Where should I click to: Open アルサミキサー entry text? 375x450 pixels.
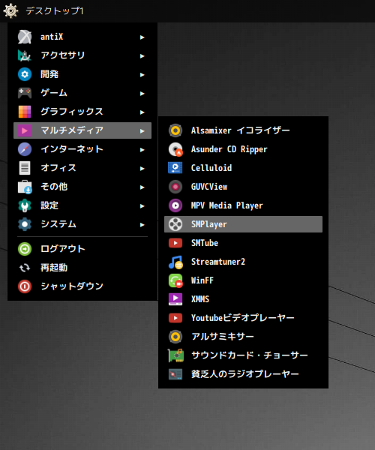pos(222,337)
